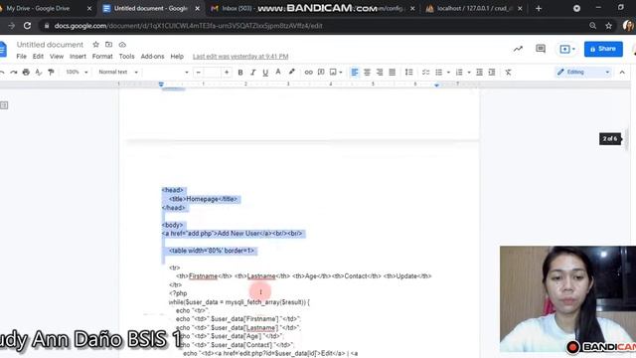Click the numbered list icon
The image size is (636, 358).
459,73
